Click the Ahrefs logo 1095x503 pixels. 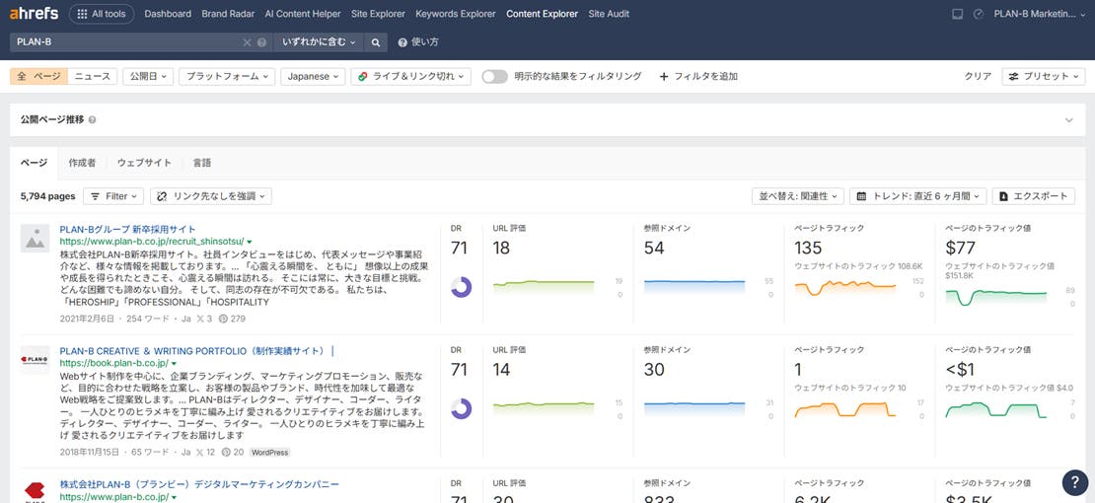click(x=34, y=14)
